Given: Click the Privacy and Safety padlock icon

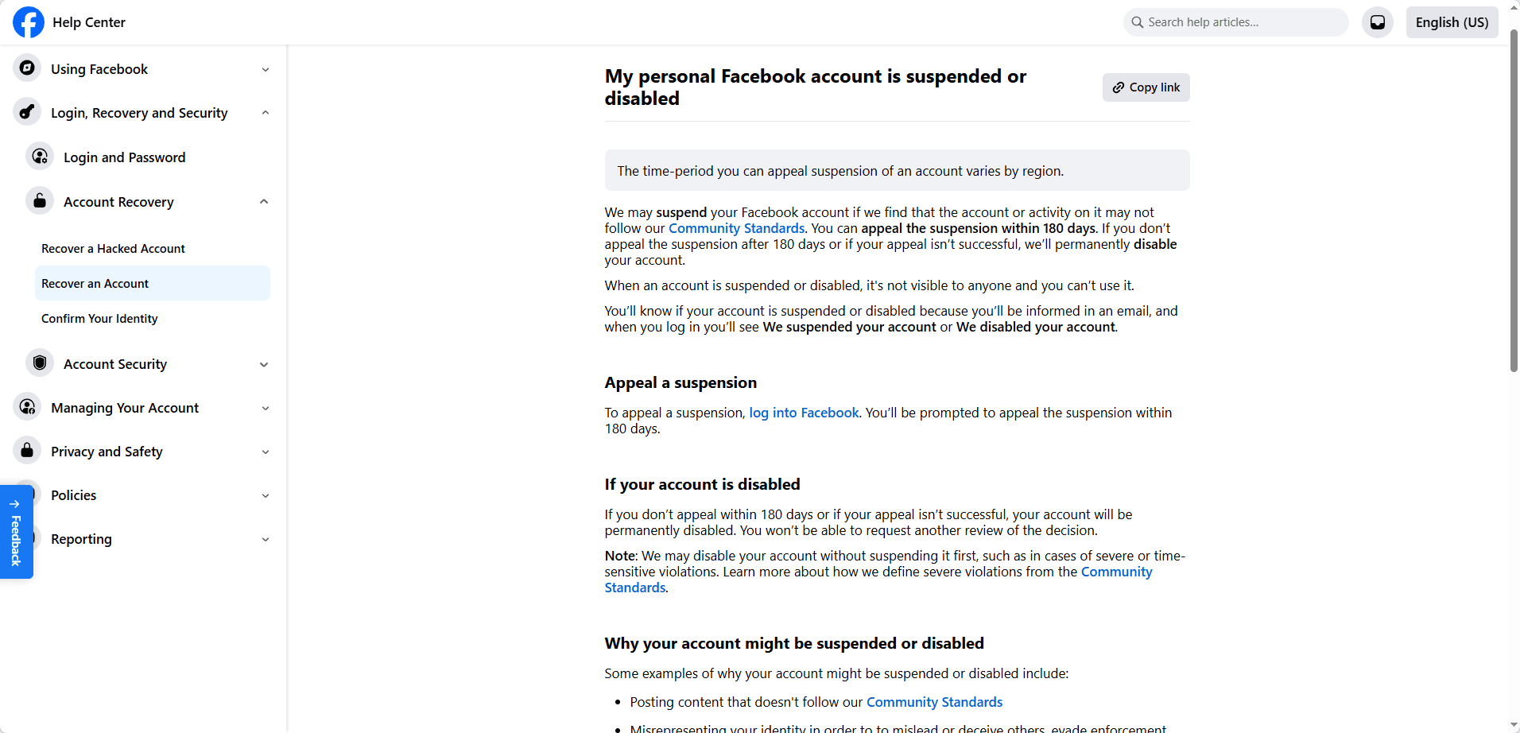Looking at the screenshot, I should [27, 451].
